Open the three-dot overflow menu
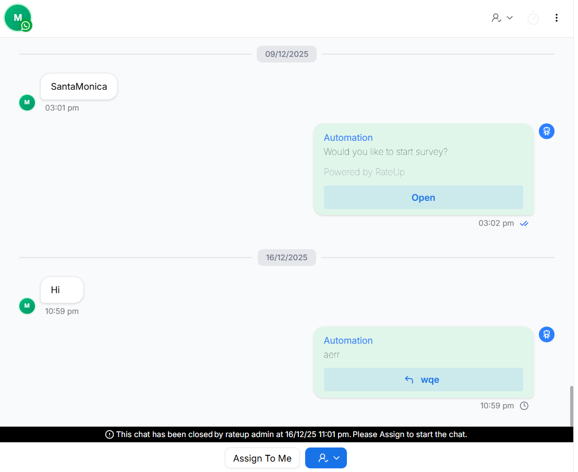This screenshot has width=578, height=472. (557, 17)
